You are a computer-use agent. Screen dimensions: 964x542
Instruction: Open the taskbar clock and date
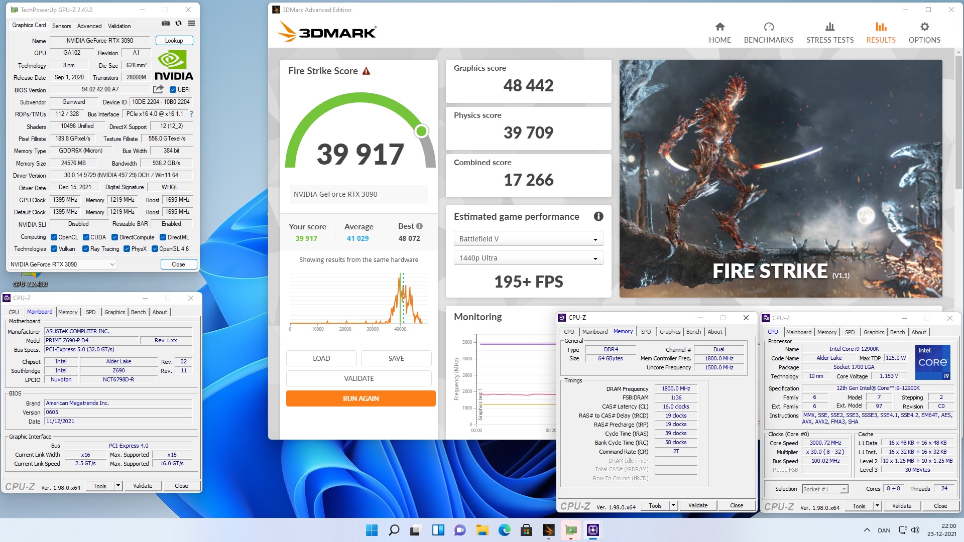[x=941, y=530]
